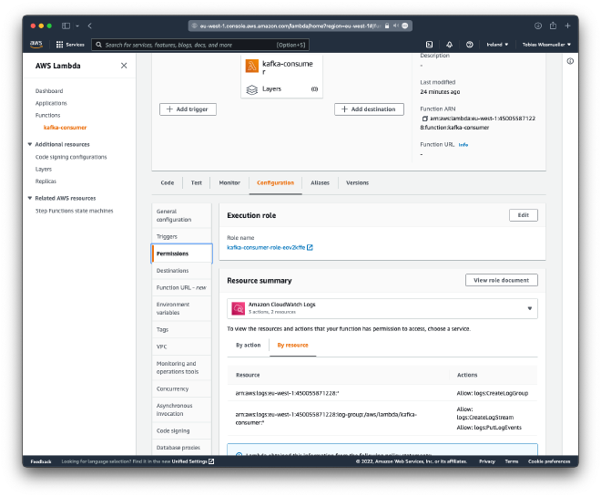Click the info circle icon on right edge

pos(570,61)
